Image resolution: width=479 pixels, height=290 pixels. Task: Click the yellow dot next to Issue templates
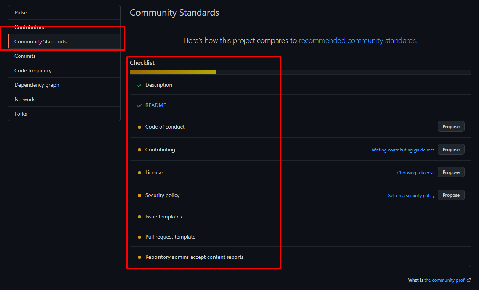(x=139, y=217)
